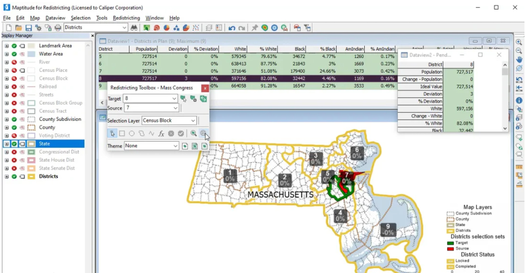Click the Undo arrow in main toolbar
Screen dimensions: 526x273
click(232, 28)
